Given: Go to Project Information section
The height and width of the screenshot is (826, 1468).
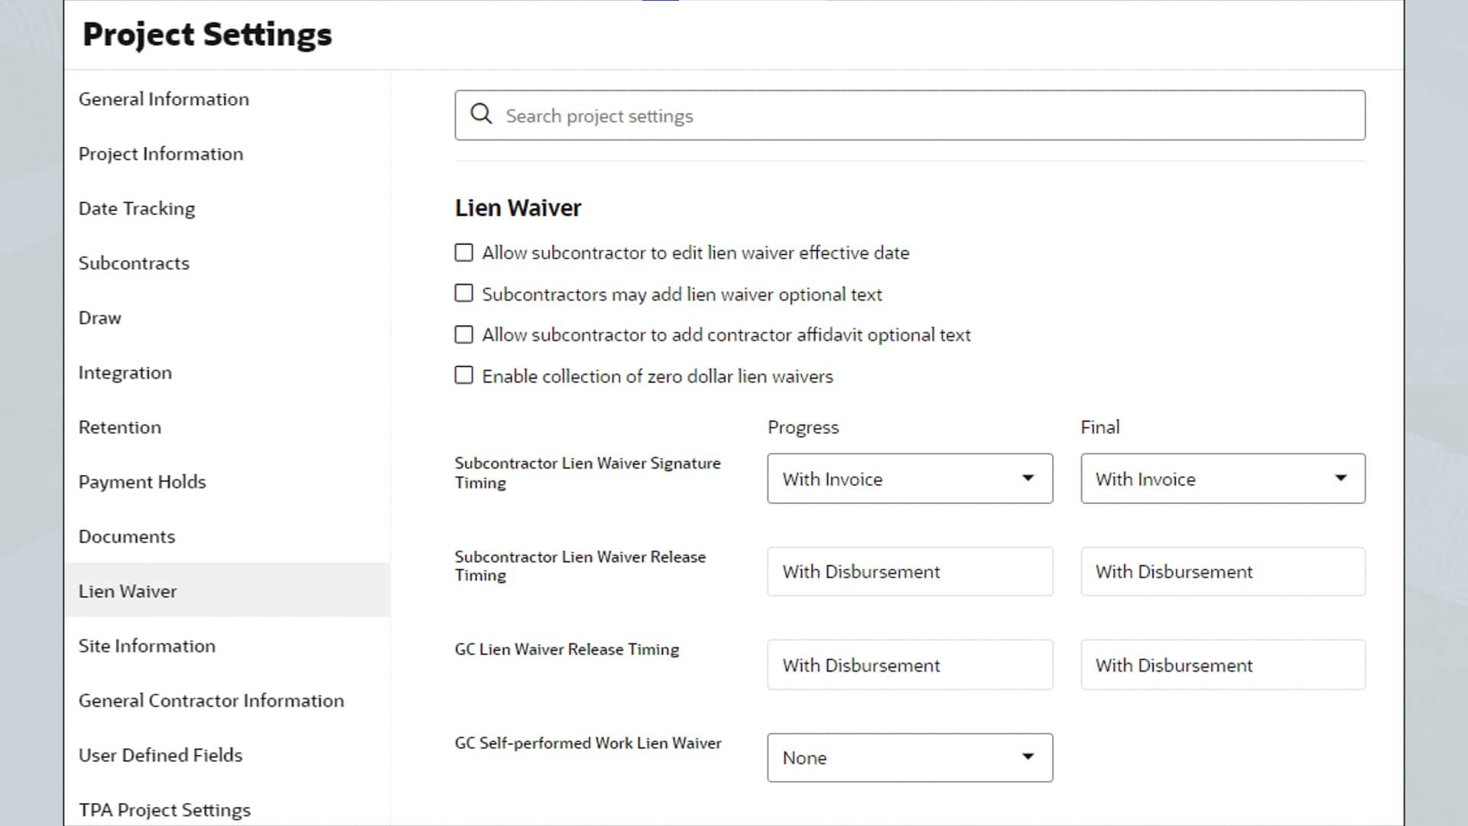Looking at the screenshot, I should (x=161, y=154).
